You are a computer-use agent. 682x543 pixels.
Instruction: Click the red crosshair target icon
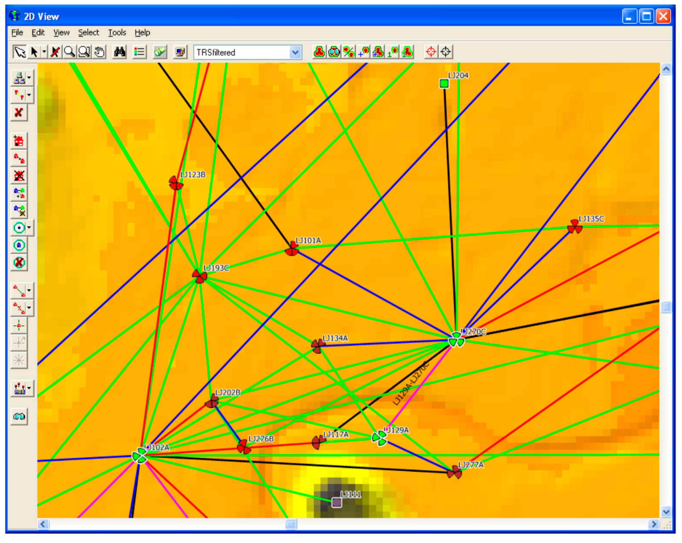click(431, 52)
